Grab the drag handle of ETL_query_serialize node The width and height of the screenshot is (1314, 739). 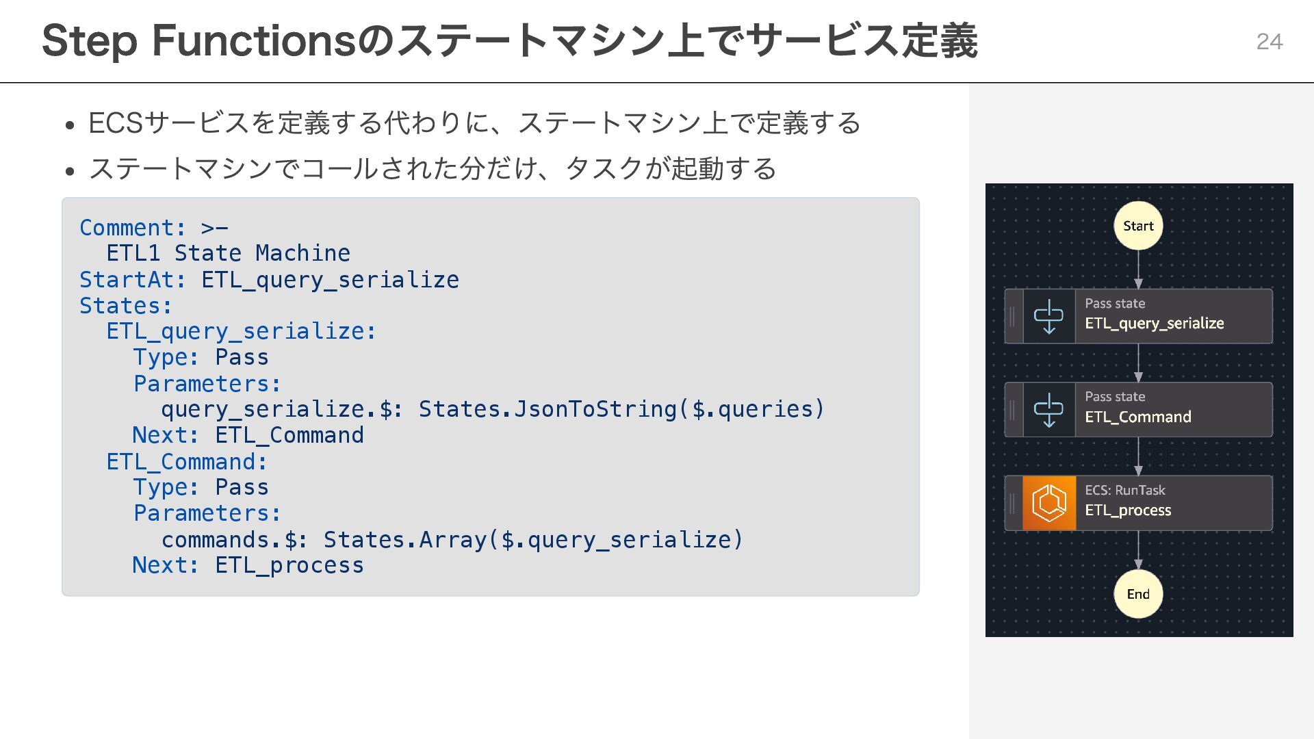1013,316
